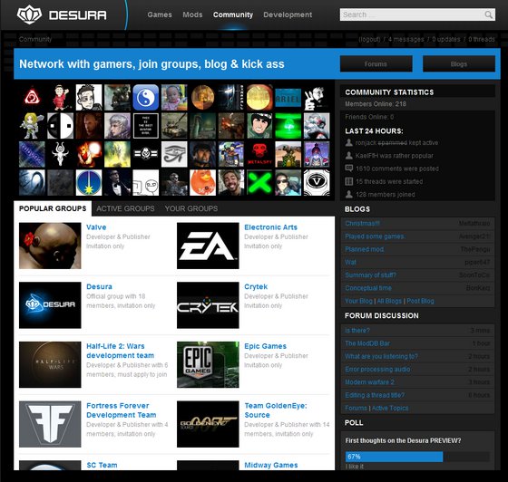Open the Crytek group title link

256,287
